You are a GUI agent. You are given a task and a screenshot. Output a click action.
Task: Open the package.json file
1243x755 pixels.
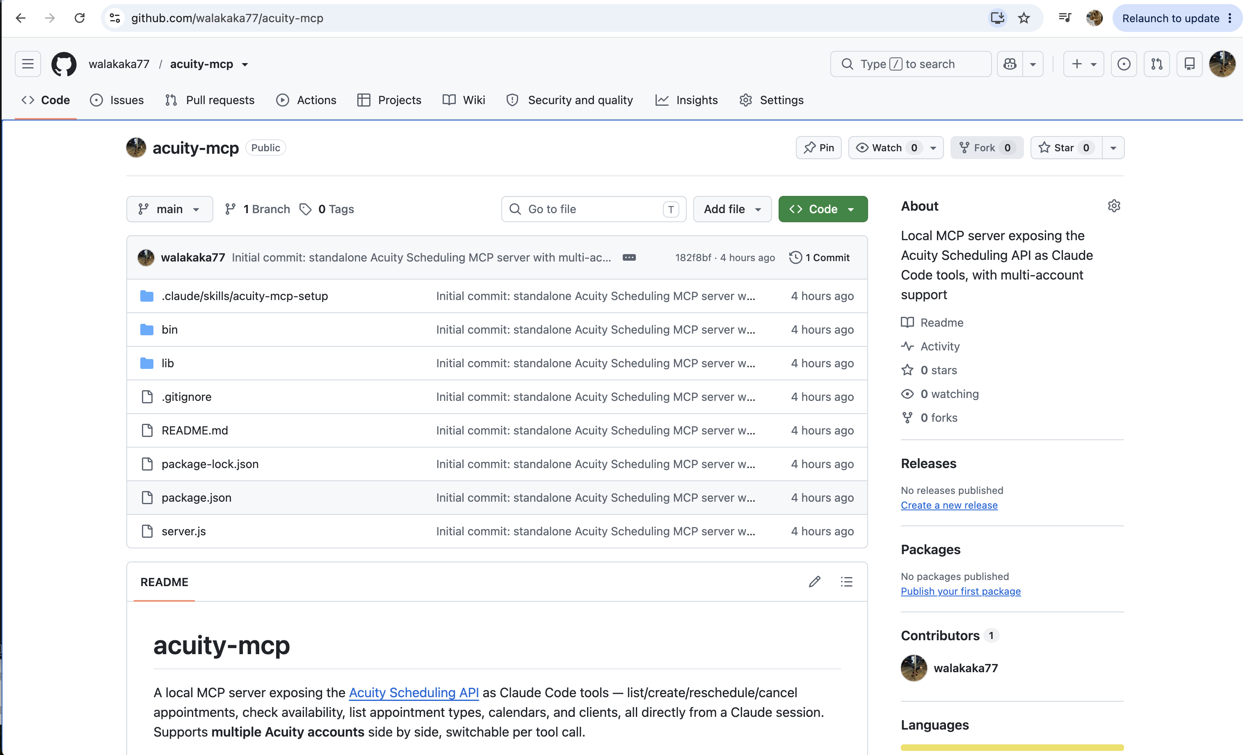[196, 498]
